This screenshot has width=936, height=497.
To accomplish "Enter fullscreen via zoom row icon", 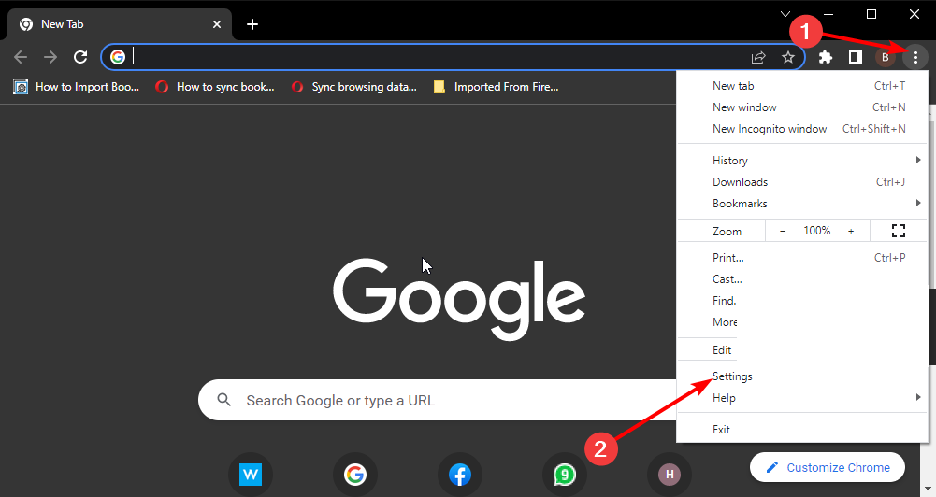I will coord(899,231).
